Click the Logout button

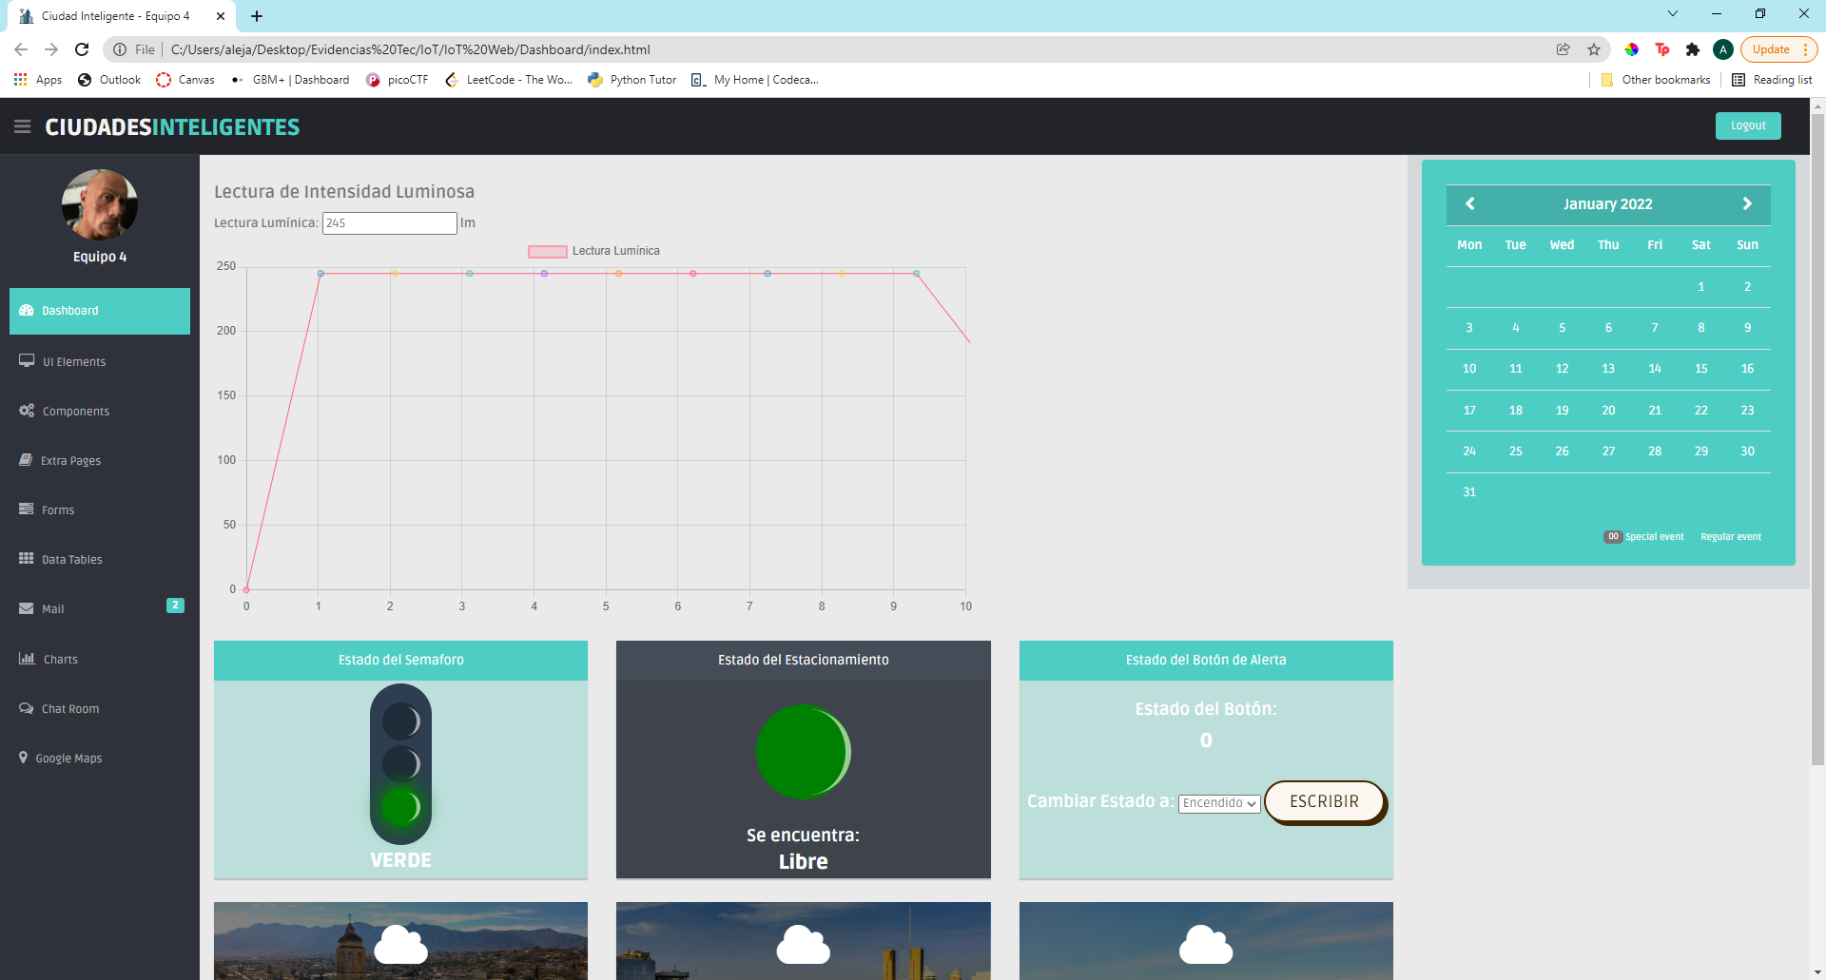[x=1747, y=125]
